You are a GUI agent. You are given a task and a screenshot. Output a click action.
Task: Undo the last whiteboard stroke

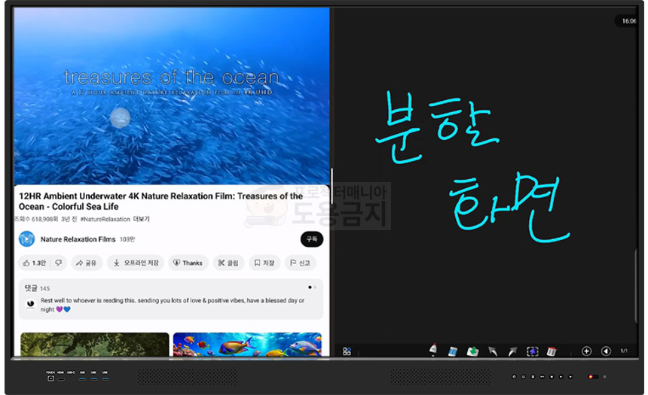pyautogui.click(x=493, y=351)
